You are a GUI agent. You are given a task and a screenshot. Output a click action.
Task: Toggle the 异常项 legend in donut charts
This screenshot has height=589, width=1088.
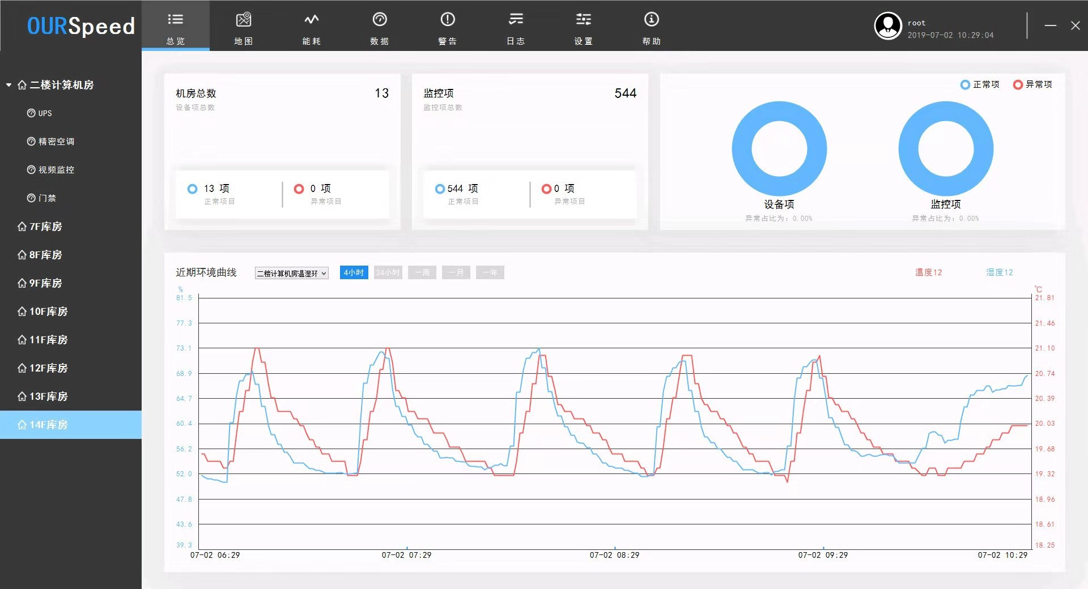(1032, 84)
